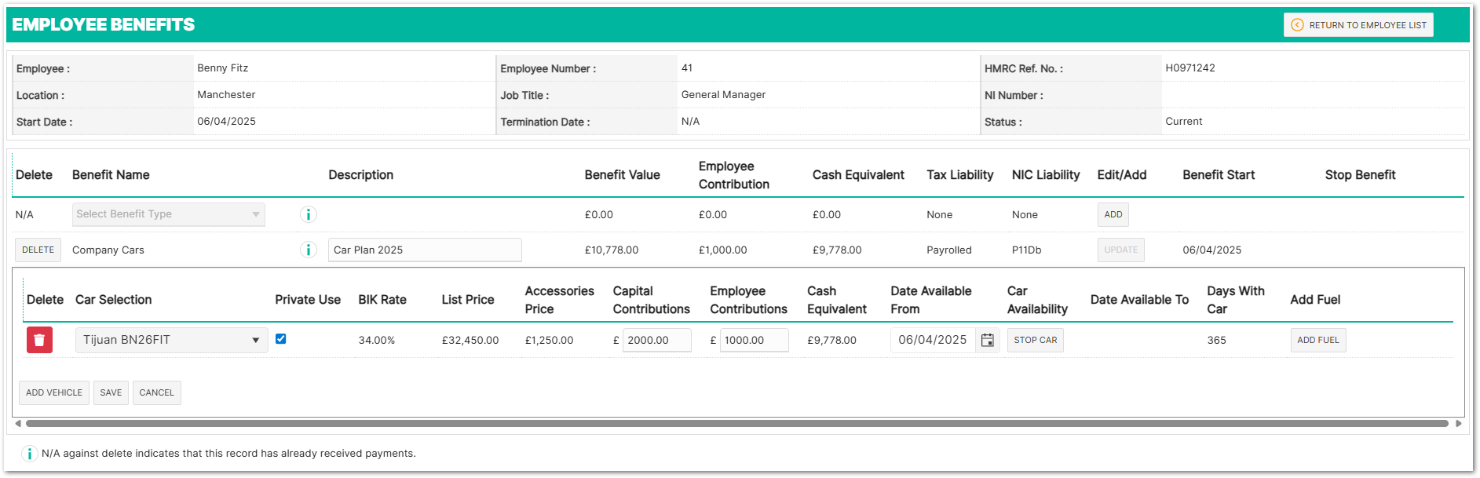
Task: Delete the Company Cars benefit
Action: click(x=38, y=250)
